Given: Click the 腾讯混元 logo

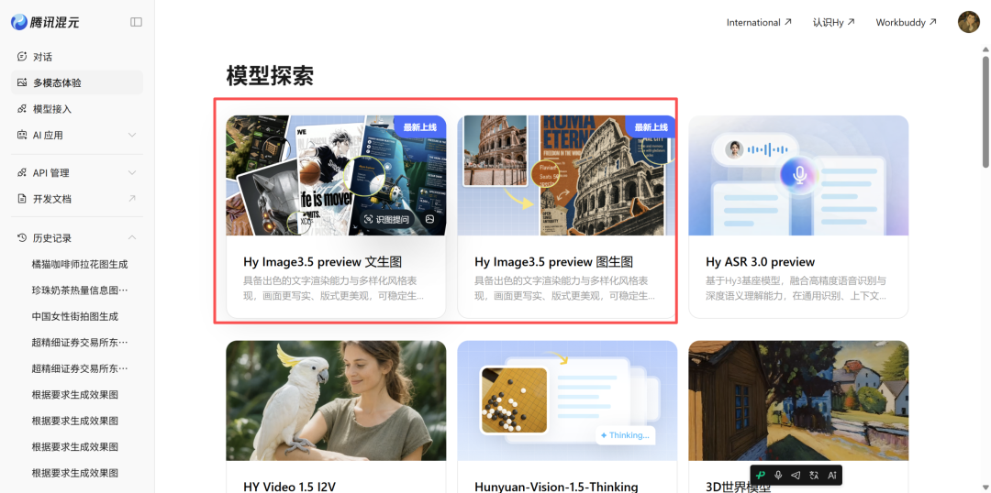Looking at the screenshot, I should click(x=45, y=22).
